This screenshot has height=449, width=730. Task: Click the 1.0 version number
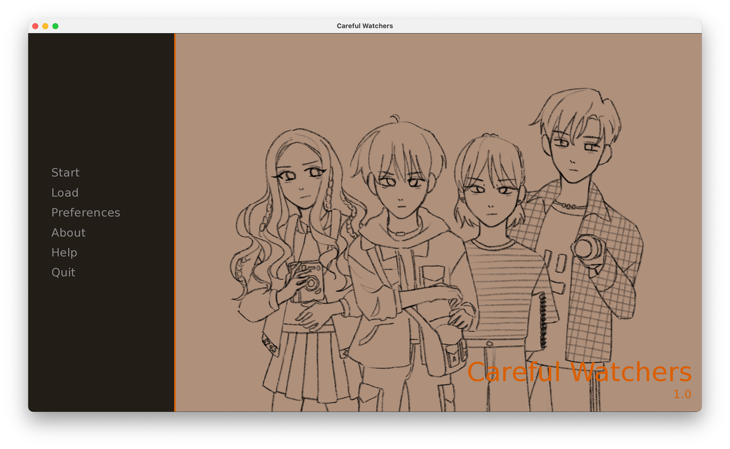point(682,394)
